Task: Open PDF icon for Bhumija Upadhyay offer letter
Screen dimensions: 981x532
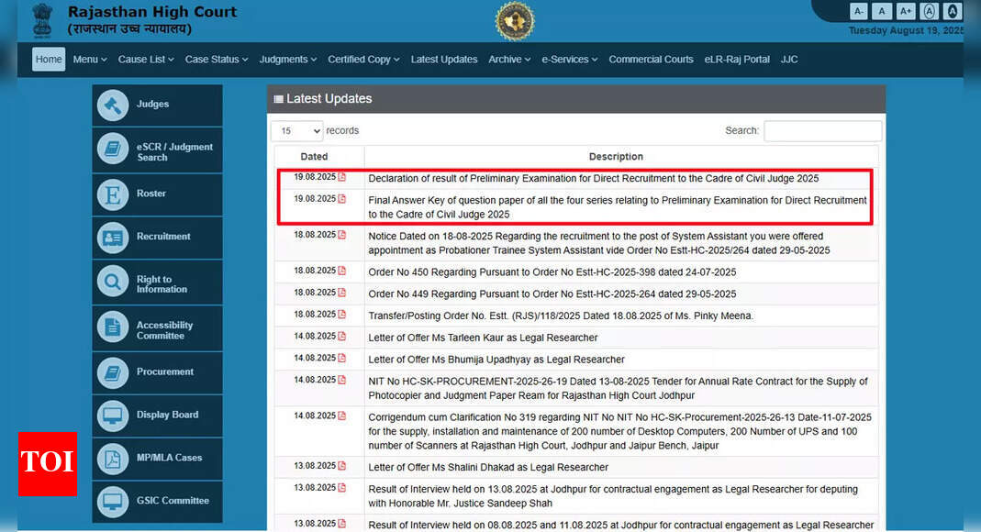Action: coord(342,359)
